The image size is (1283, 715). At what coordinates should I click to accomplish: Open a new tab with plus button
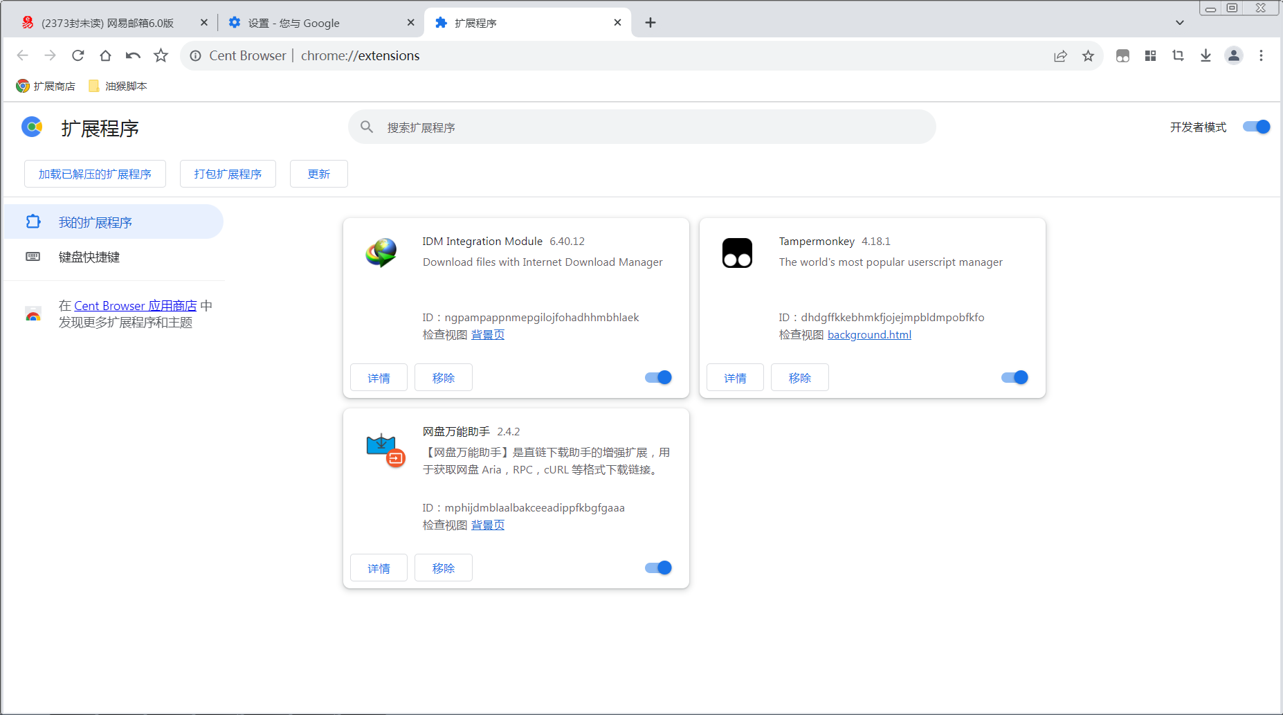point(650,23)
